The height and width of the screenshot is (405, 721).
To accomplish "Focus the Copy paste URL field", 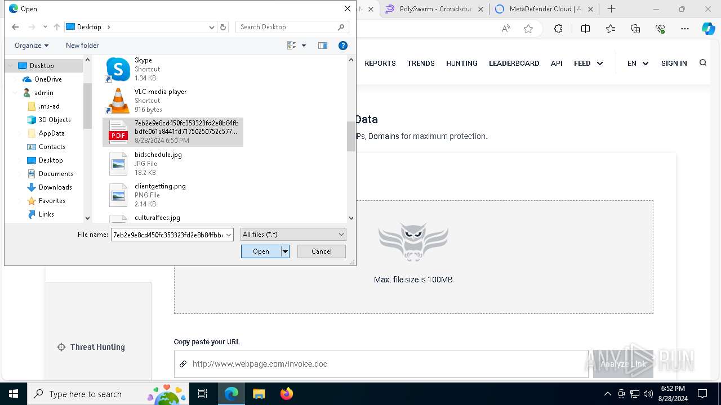I will tap(381, 364).
